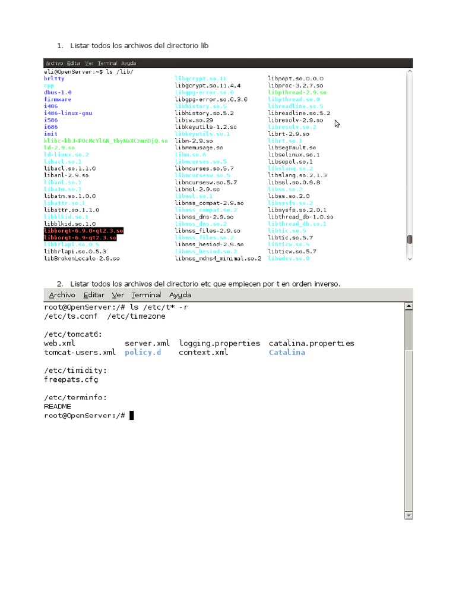Screen dimensions: 456x609
Task: Click libncursesw.so.5.7 file name
Action: [x=206, y=183]
